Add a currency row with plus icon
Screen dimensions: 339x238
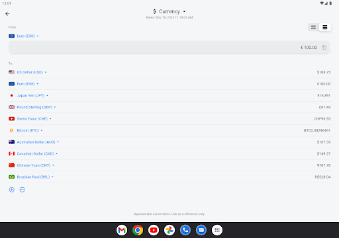[x=12, y=190]
